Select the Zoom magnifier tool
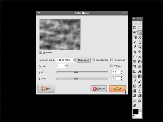 point(140,47)
